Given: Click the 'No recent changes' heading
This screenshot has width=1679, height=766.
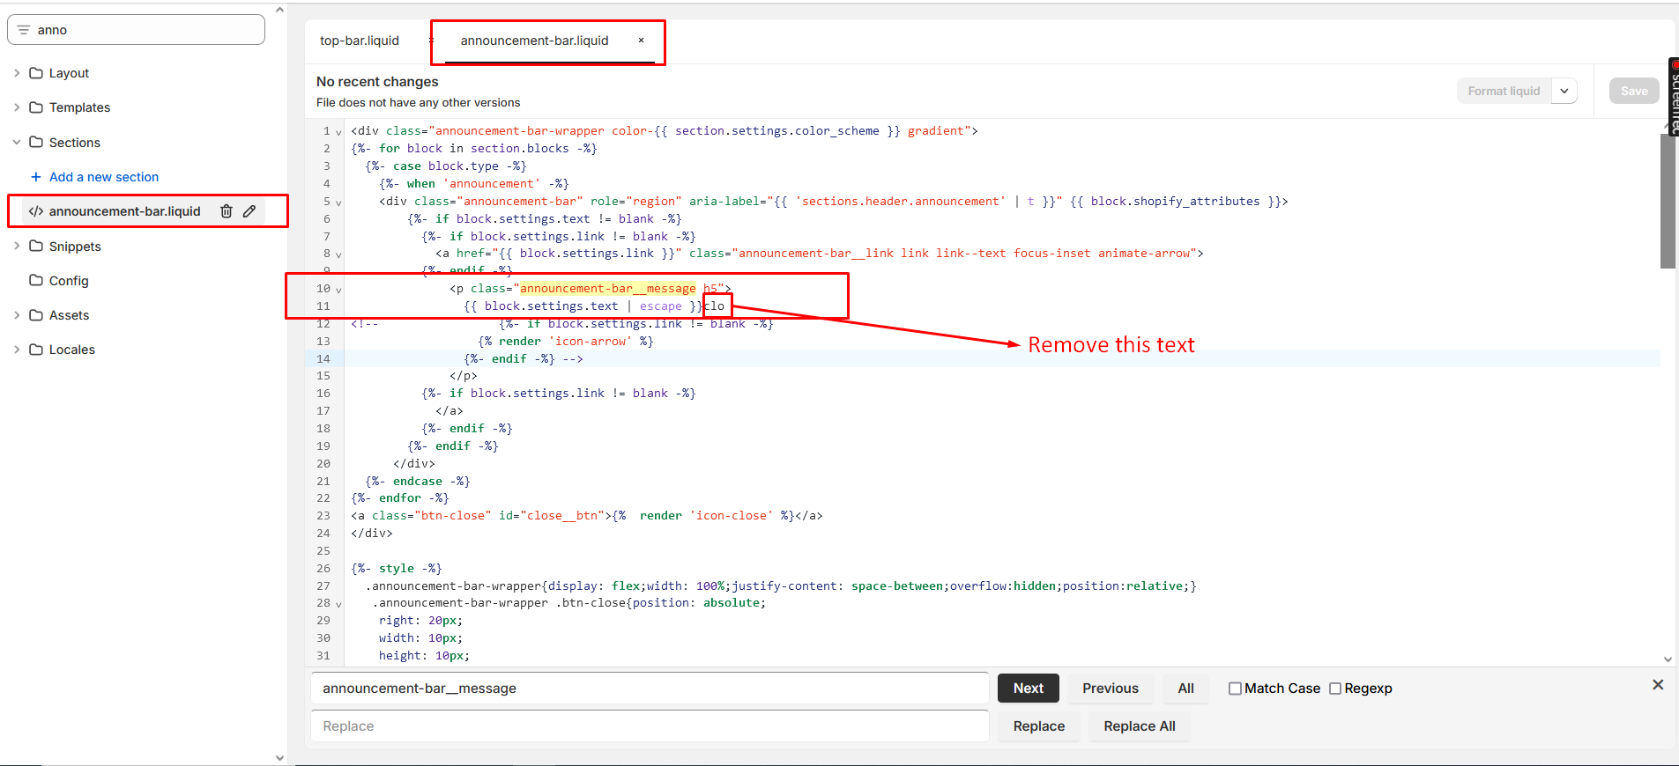Looking at the screenshot, I should coord(377,82).
